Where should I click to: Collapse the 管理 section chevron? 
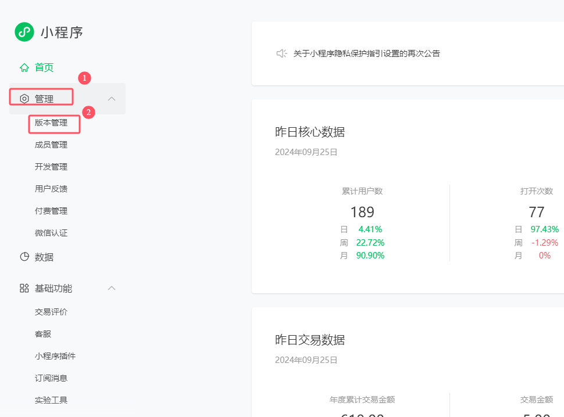(x=112, y=99)
